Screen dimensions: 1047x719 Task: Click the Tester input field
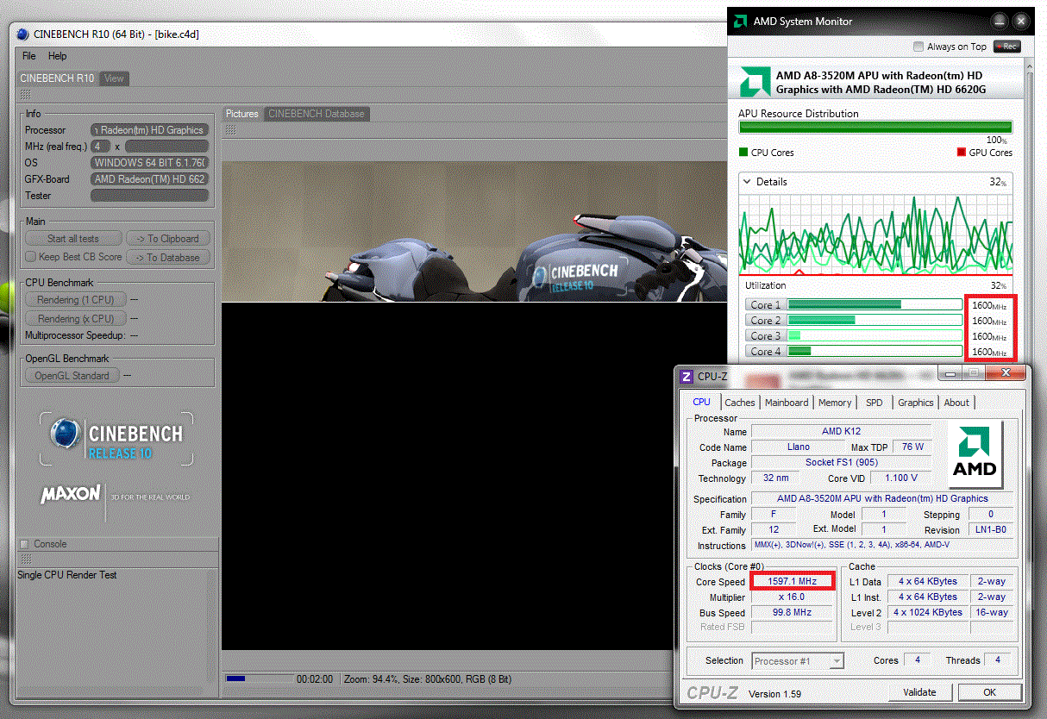[x=149, y=196]
